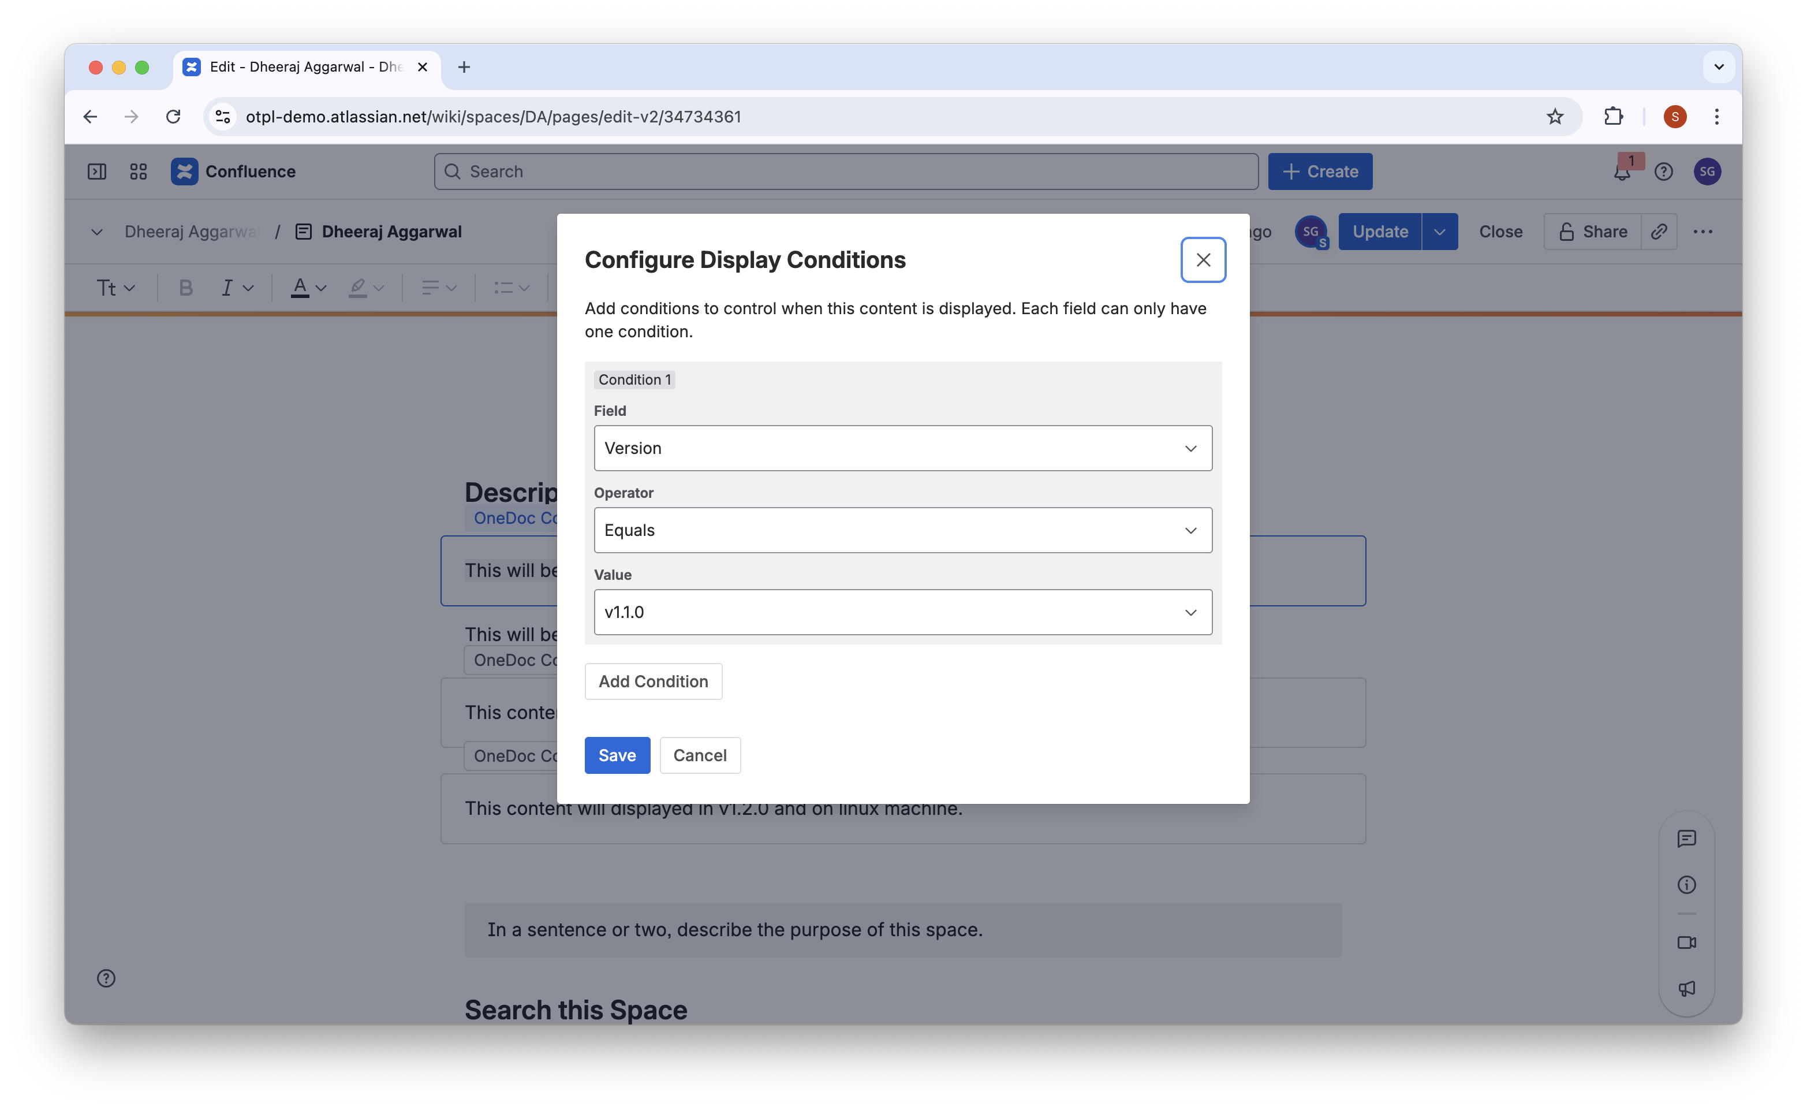Open the comments panel icon
This screenshot has height=1110, width=1807.
pyautogui.click(x=1686, y=839)
